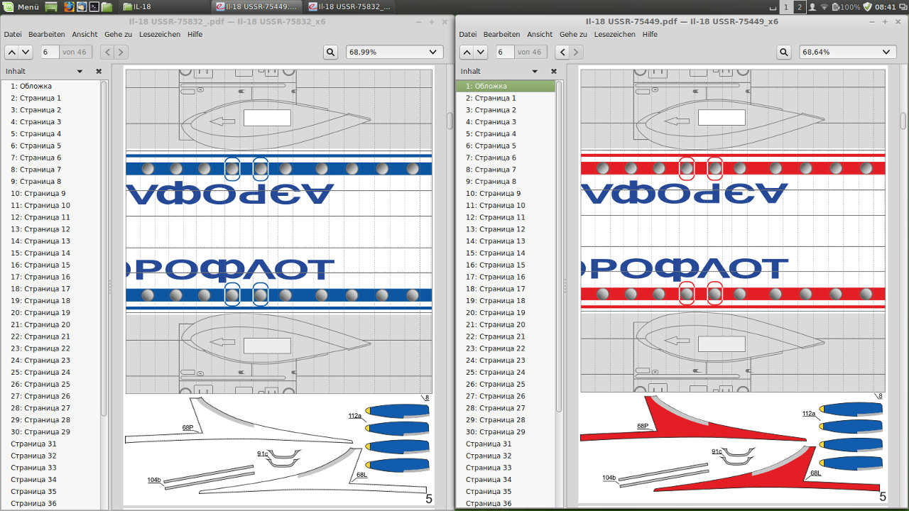Go to previous page in USSR-75449 window
Viewport: 909px width, 511px height.
tap(467, 52)
